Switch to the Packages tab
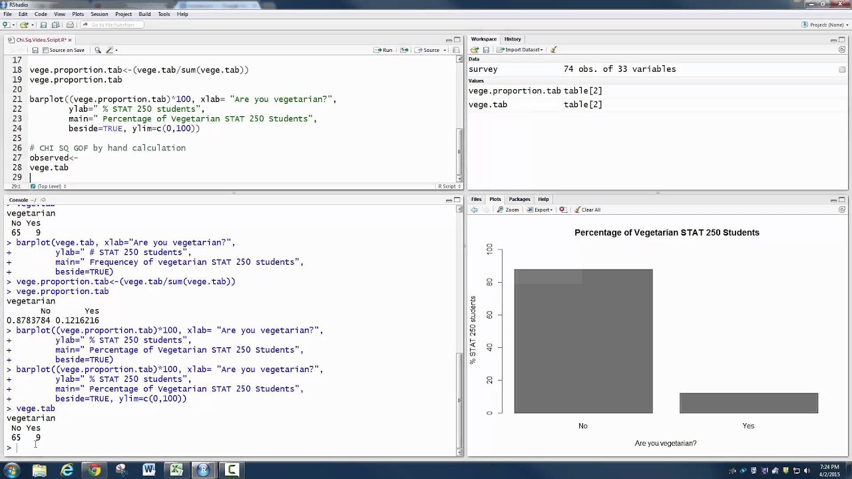 pos(519,199)
